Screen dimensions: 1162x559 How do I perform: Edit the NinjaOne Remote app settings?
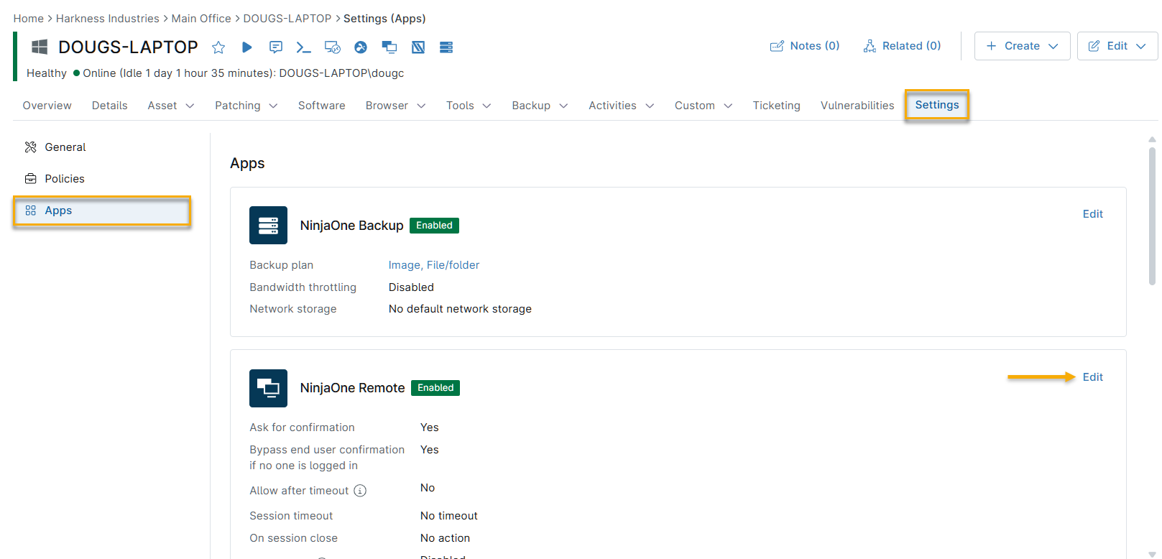pyautogui.click(x=1092, y=377)
